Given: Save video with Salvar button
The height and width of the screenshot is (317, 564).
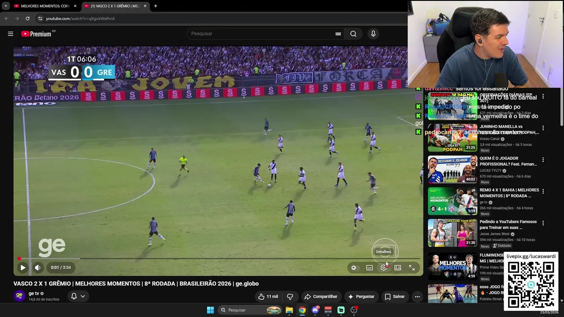Looking at the screenshot, I should [x=394, y=297].
